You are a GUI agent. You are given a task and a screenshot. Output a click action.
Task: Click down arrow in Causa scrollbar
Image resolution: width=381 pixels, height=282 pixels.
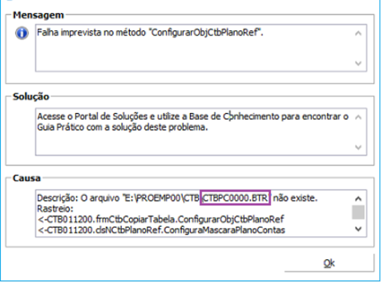click(358, 229)
